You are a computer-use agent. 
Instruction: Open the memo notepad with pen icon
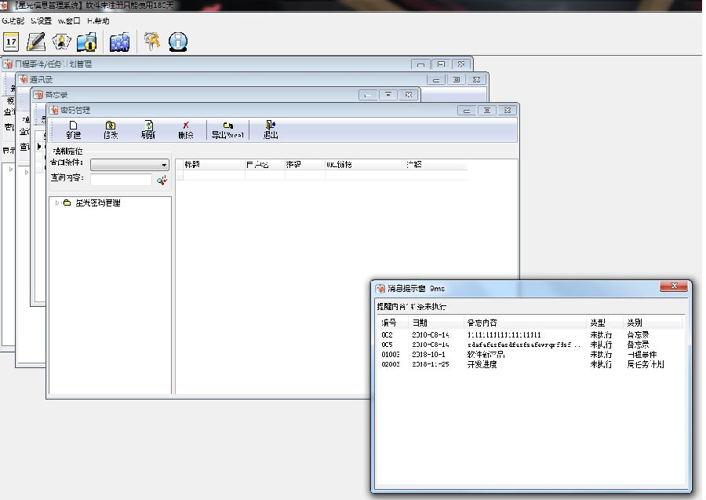click(36, 42)
